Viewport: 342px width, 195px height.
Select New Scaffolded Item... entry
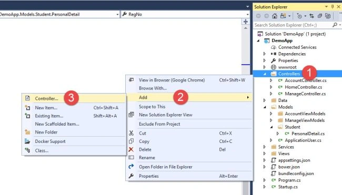[74, 124]
